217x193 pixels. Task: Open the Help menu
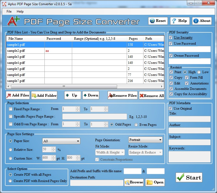(20, 12)
